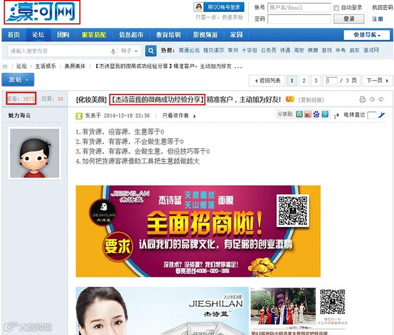
Task: Open the 影视频道 nav tab
Action: tap(205, 35)
